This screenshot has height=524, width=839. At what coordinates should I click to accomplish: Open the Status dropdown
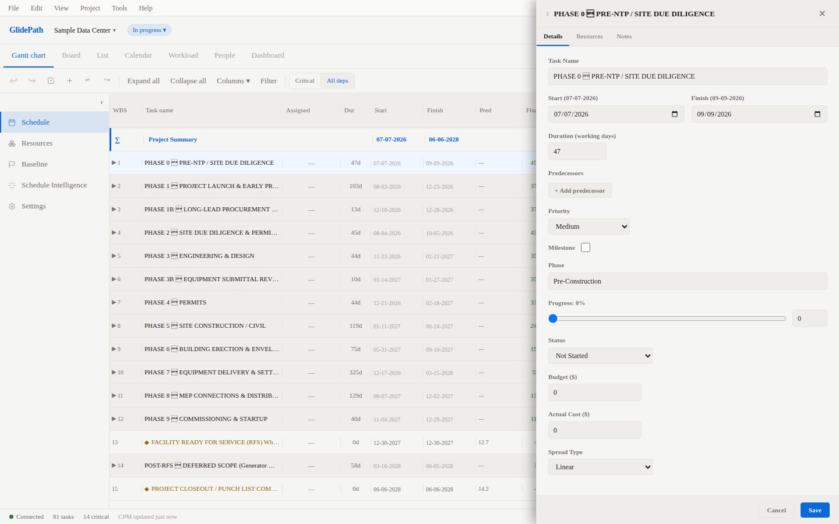(x=601, y=356)
